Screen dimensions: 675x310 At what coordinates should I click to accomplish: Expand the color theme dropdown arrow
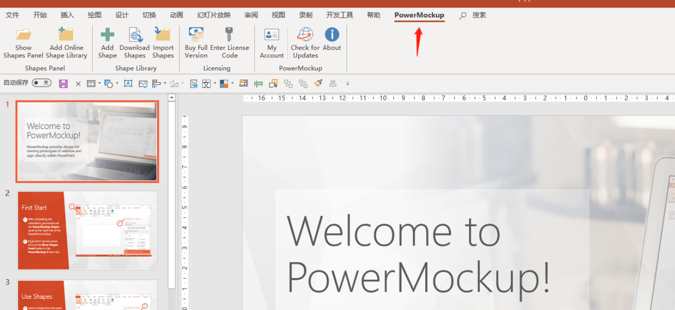232,84
